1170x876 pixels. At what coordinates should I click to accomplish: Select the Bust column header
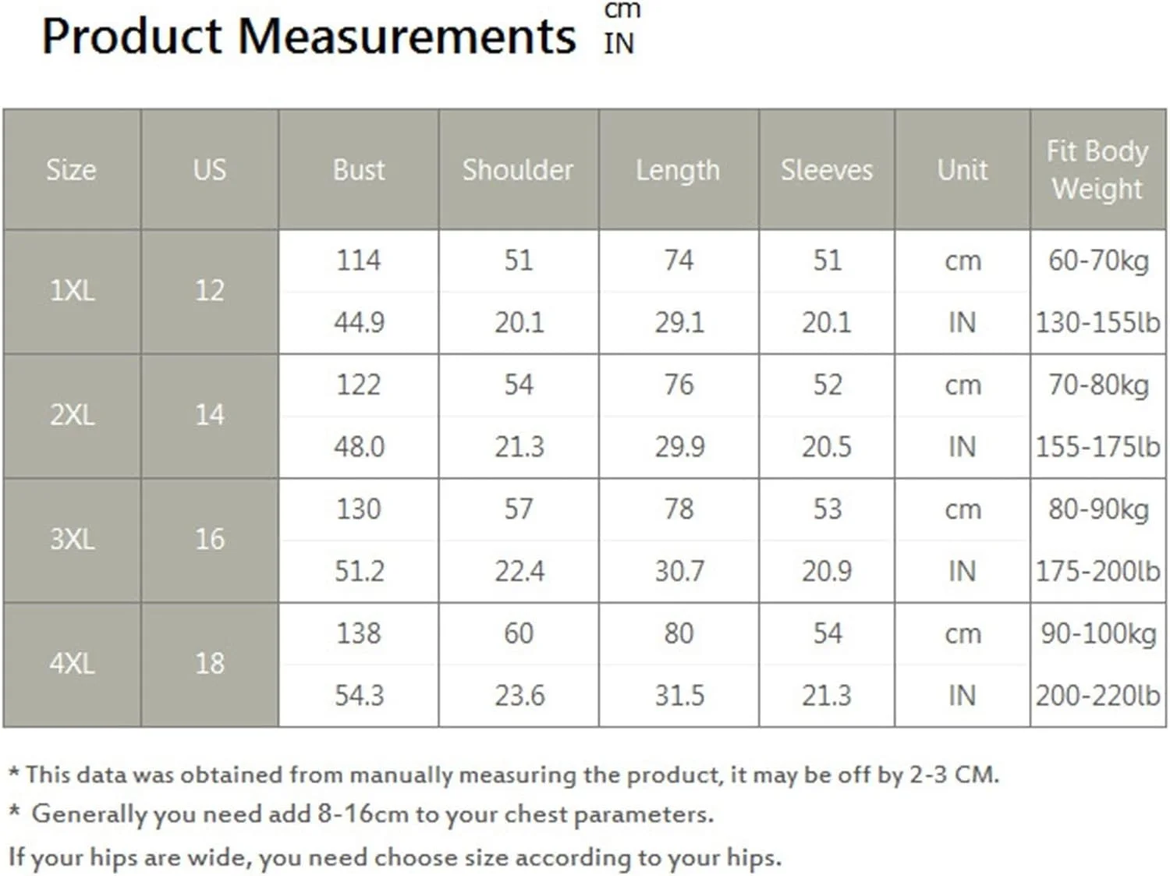tap(359, 170)
